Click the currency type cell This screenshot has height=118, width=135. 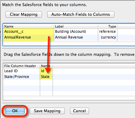coord(108,37)
